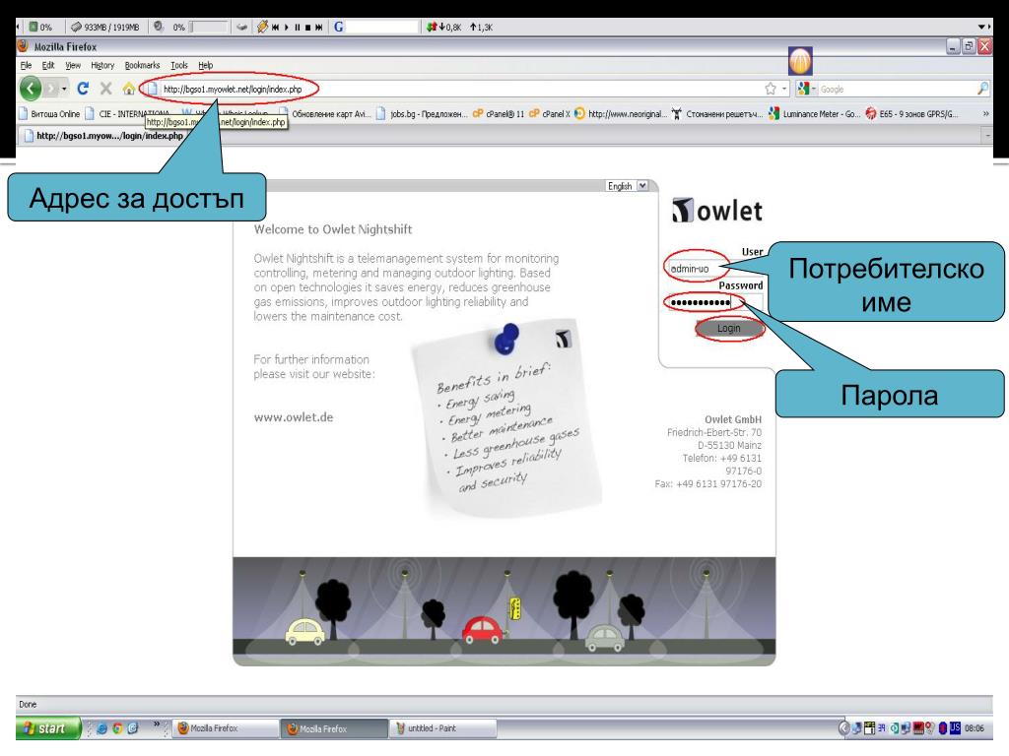Select the bgso1.myow.../login/index.php tab

(x=103, y=136)
